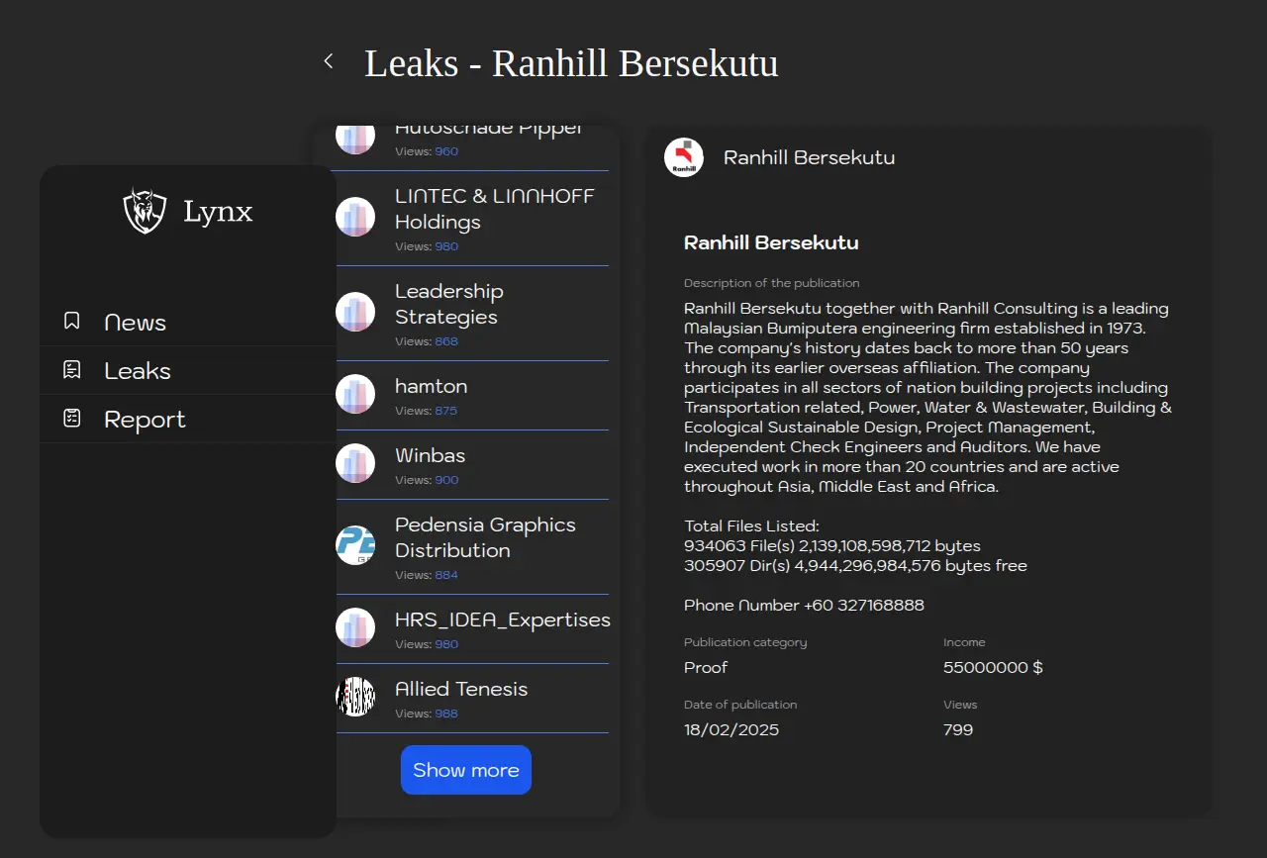Click the Ranhill Bersekutu header name
1267x858 pixels.
pyautogui.click(x=809, y=157)
